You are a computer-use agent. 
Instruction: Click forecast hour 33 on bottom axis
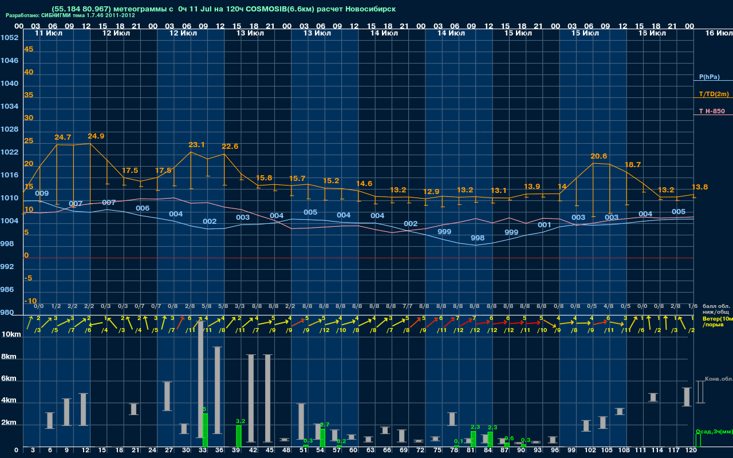[202, 451]
